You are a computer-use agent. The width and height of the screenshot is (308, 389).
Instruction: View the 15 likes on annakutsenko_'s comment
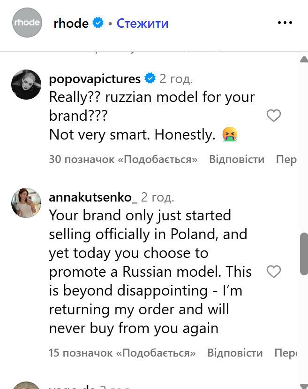(x=122, y=352)
